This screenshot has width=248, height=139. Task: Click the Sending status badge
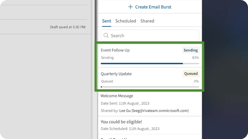(190, 50)
